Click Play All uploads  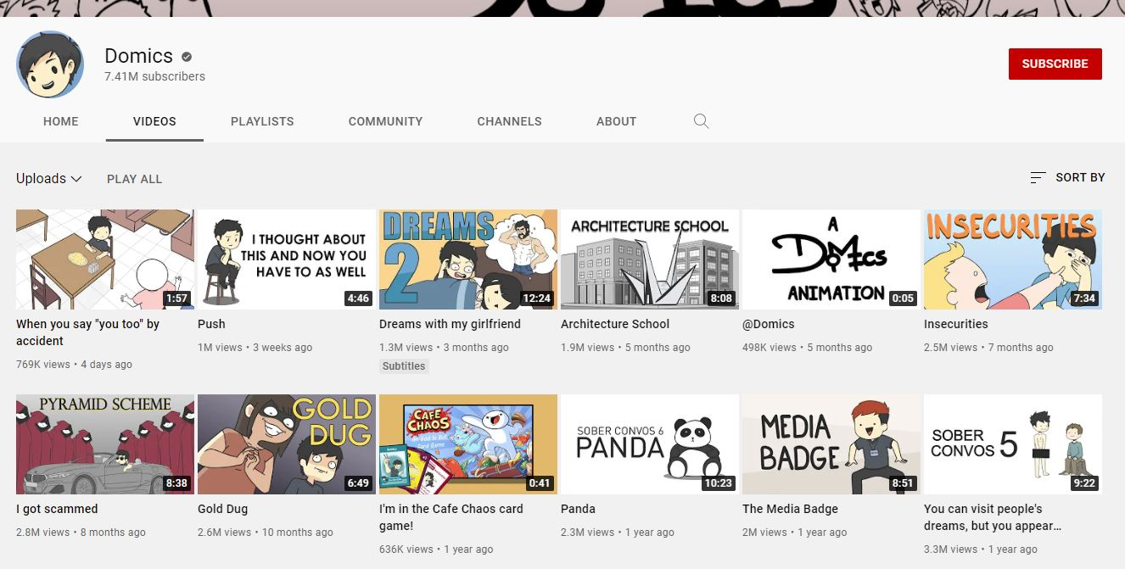134,179
